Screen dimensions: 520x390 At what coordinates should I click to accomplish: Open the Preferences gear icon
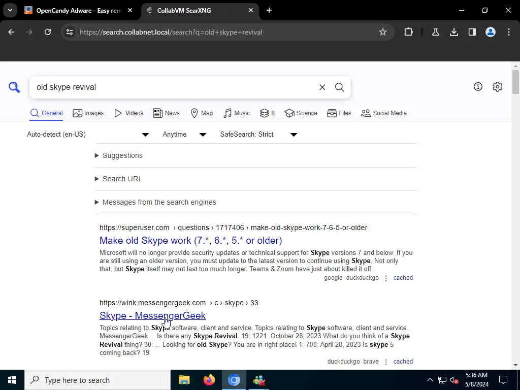(x=497, y=87)
